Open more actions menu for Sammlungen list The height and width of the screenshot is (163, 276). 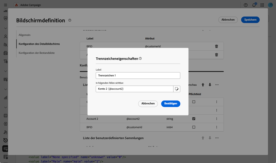[217, 138]
